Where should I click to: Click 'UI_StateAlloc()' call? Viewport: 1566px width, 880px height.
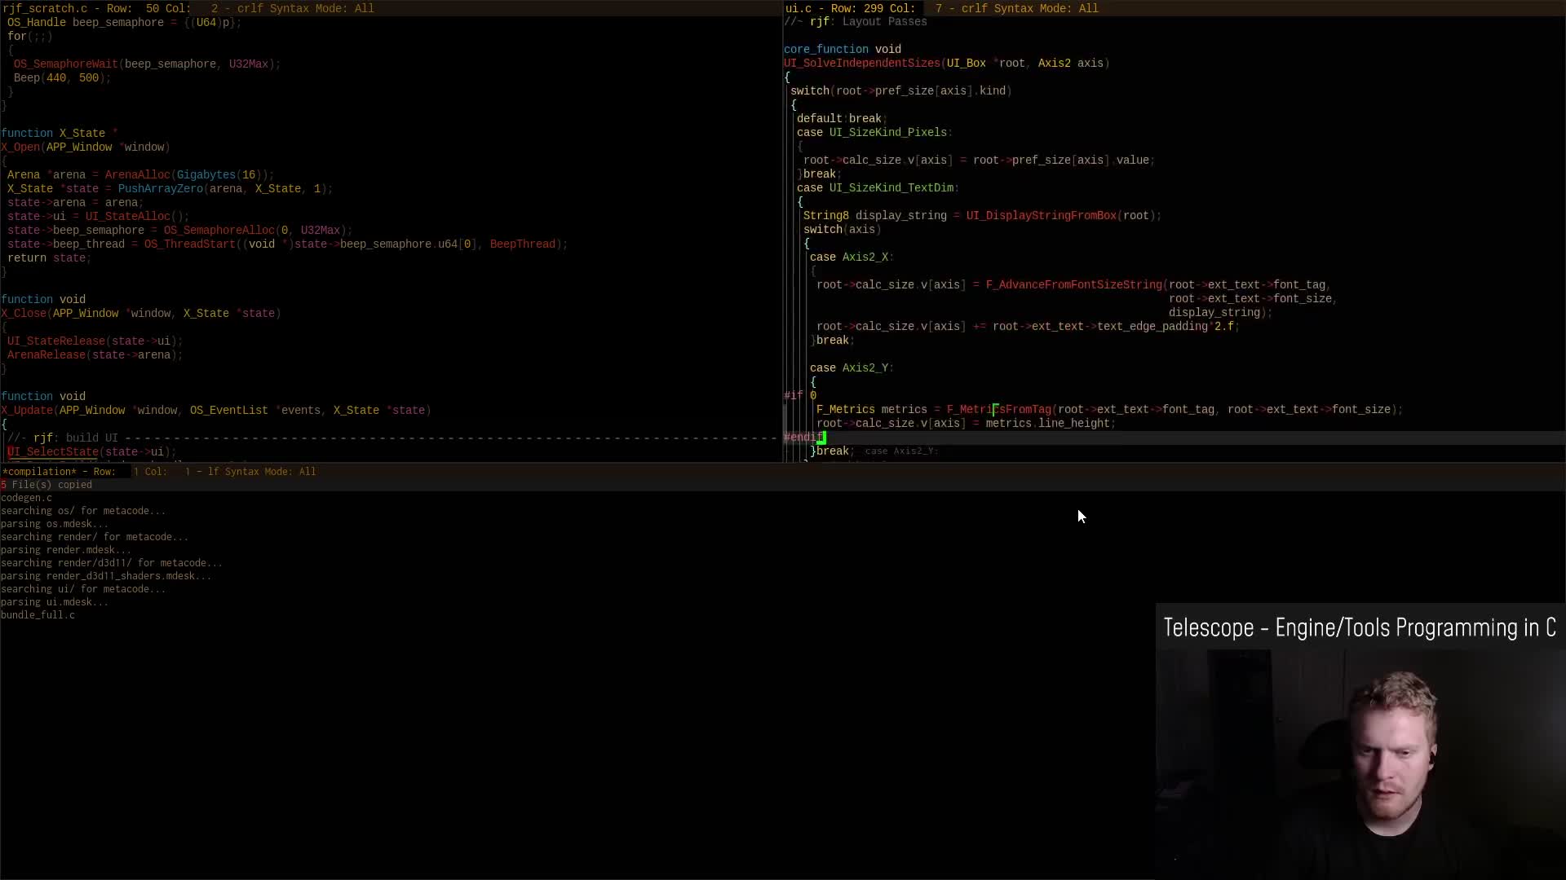135,216
